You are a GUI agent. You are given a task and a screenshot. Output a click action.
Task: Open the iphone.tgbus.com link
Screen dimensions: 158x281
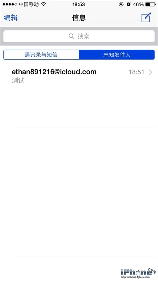coord(136,277)
